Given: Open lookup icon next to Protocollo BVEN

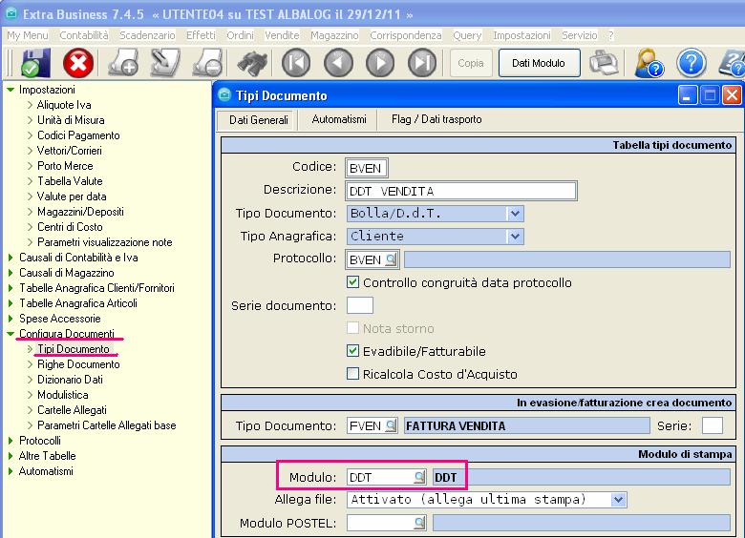Looking at the screenshot, I should [x=391, y=259].
